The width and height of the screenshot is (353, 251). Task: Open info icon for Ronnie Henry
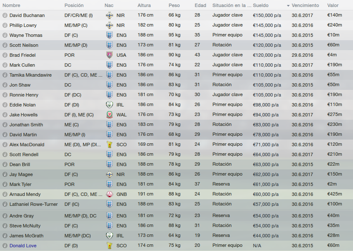pyautogui.click(x=5, y=95)
